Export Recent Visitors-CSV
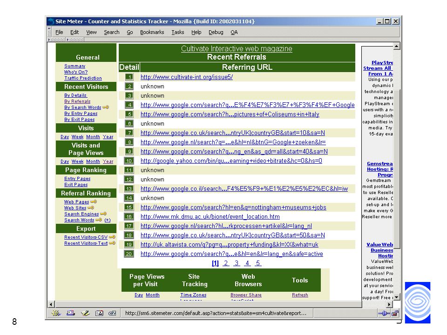The width and height of the screenshot is (447, 335). click(x=86, y=237)
